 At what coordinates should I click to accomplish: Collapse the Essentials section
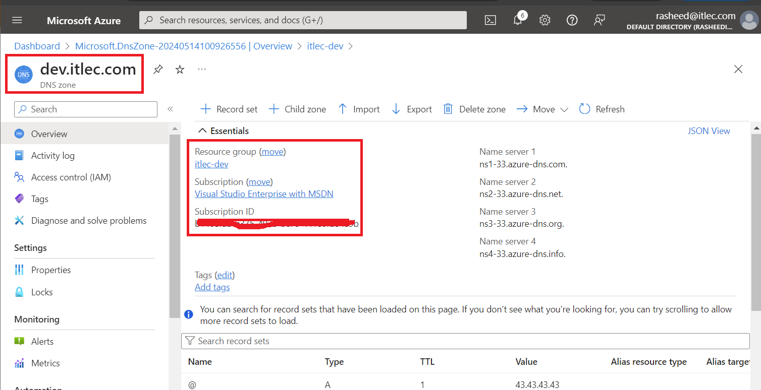[223, 131]
